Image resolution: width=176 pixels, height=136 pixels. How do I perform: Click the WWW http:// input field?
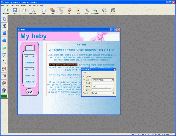103,86
